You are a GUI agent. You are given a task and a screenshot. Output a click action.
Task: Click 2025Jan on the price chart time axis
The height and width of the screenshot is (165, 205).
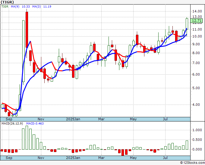pos(73,119)
